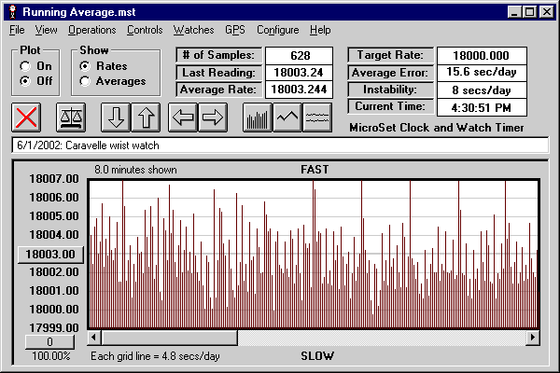This screenshot has width=560, height=373.
Task: Select the wavy lines display icon
Action: [317, 117]
